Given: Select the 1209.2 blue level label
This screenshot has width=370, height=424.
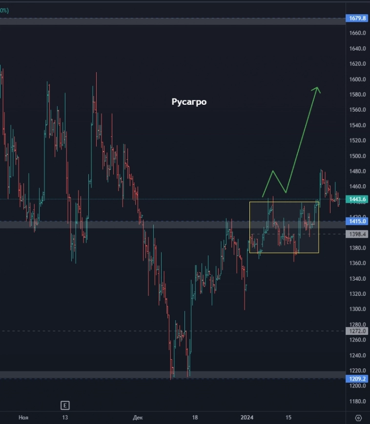Looking at the screenshot, I should coord(357,379).
